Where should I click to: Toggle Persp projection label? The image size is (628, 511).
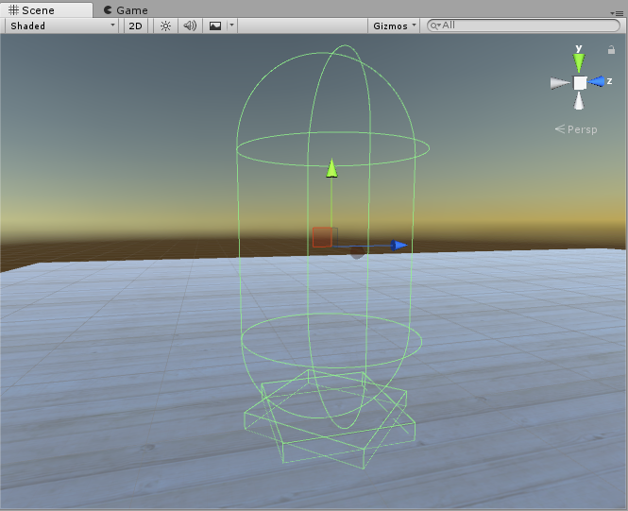(576, 129)
